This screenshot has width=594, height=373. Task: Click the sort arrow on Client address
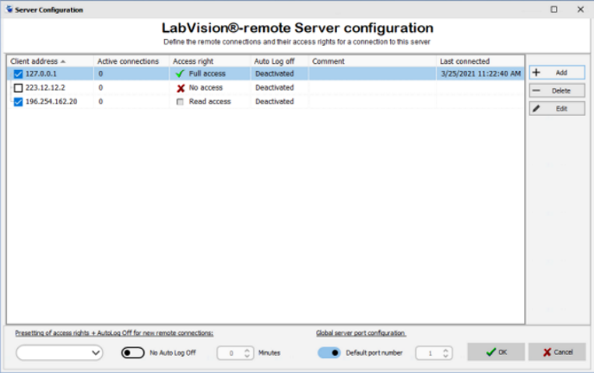[63, 62]
